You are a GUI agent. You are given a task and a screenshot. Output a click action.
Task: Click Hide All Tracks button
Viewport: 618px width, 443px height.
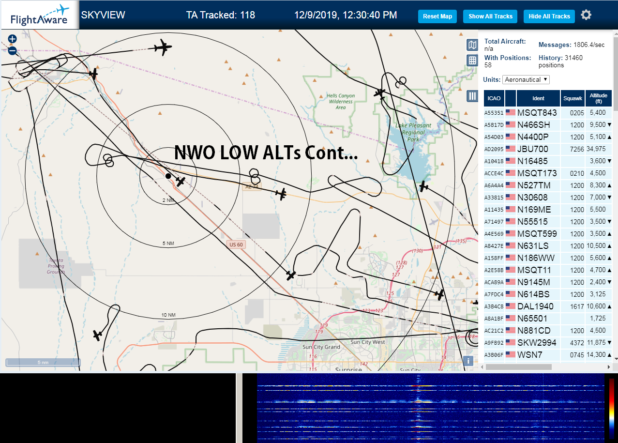pos(549,16)
